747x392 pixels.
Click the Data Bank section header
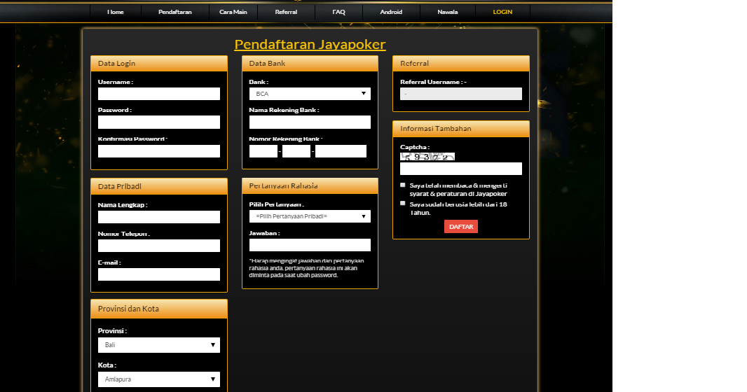310,63
